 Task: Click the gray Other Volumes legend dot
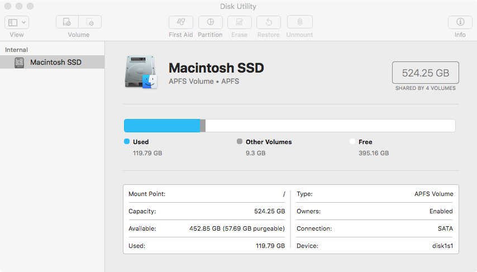240,141
